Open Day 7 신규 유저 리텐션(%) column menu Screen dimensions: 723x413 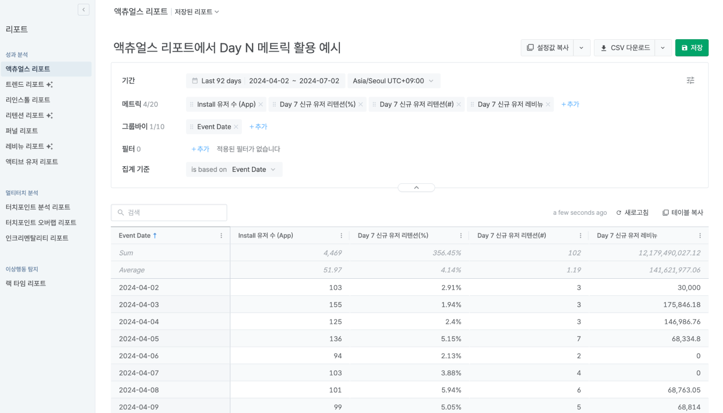461,235
